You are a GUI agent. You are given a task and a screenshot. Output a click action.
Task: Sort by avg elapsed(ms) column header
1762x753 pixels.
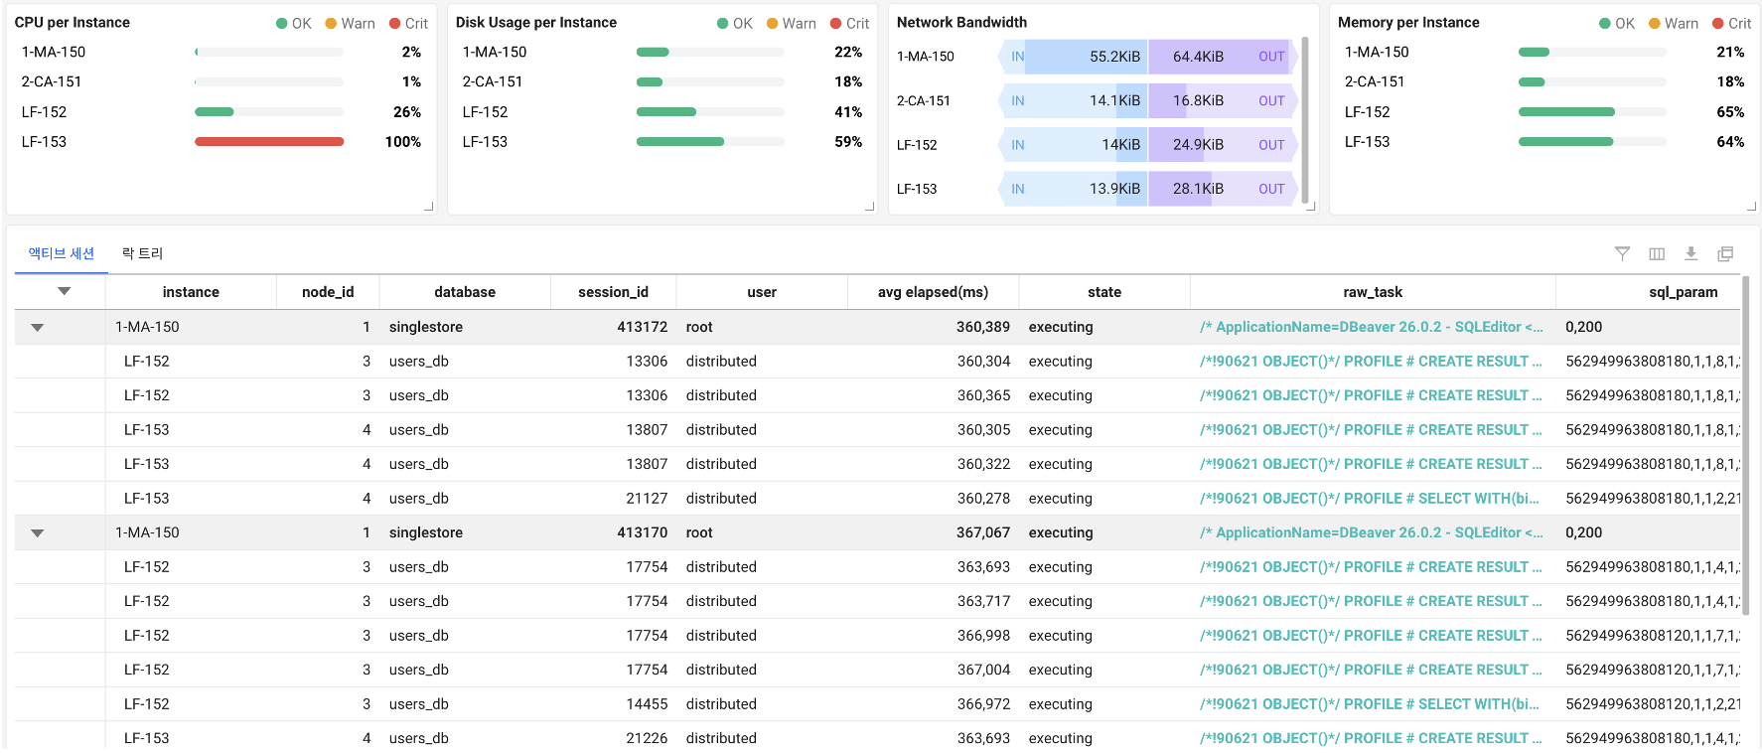[933, 292]
